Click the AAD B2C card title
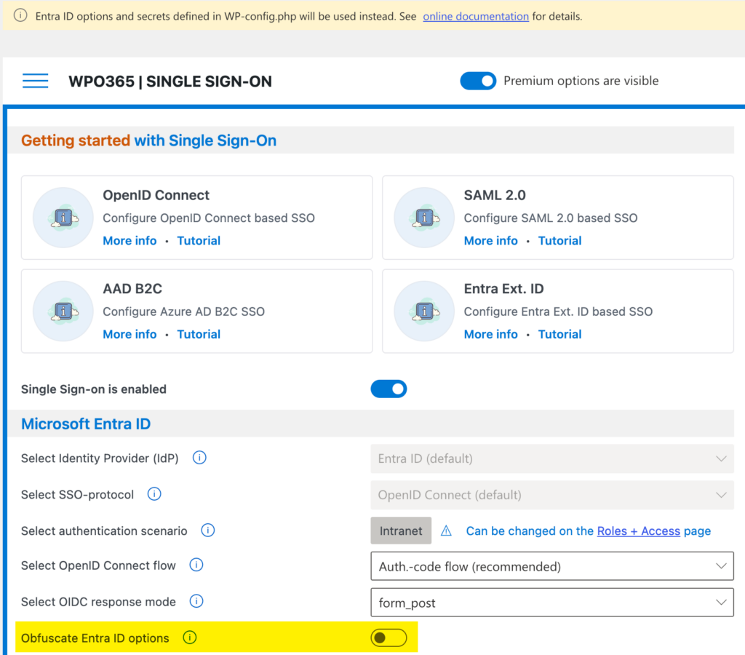Screen dimensions: 745x655 pos(132,289)
